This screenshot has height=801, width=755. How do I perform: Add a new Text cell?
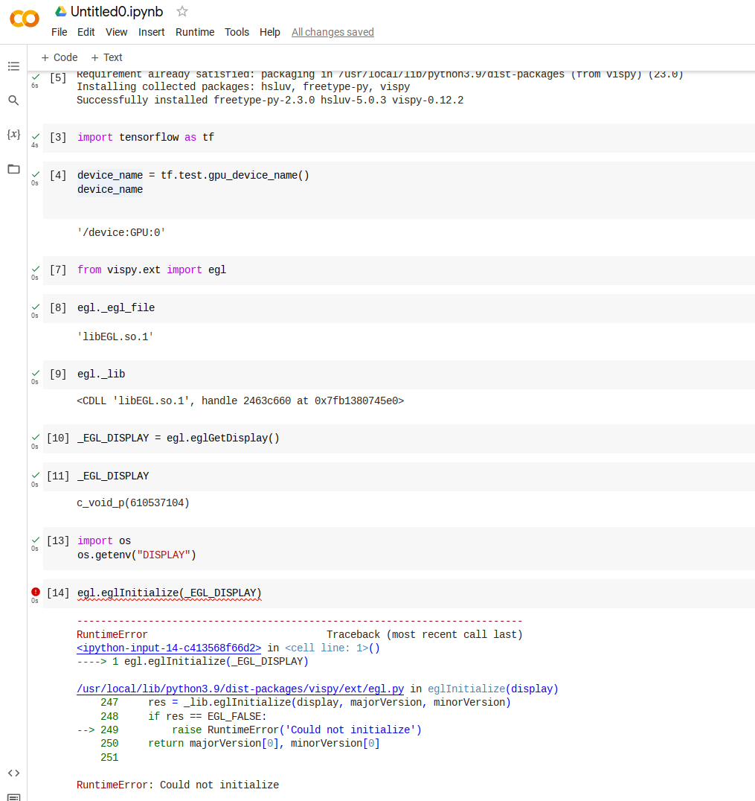106,58
